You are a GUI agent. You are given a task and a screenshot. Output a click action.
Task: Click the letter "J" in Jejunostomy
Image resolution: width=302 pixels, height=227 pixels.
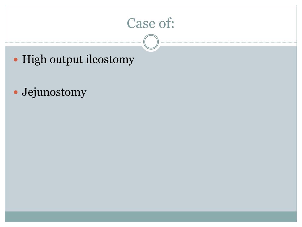(x=24, y=92)
